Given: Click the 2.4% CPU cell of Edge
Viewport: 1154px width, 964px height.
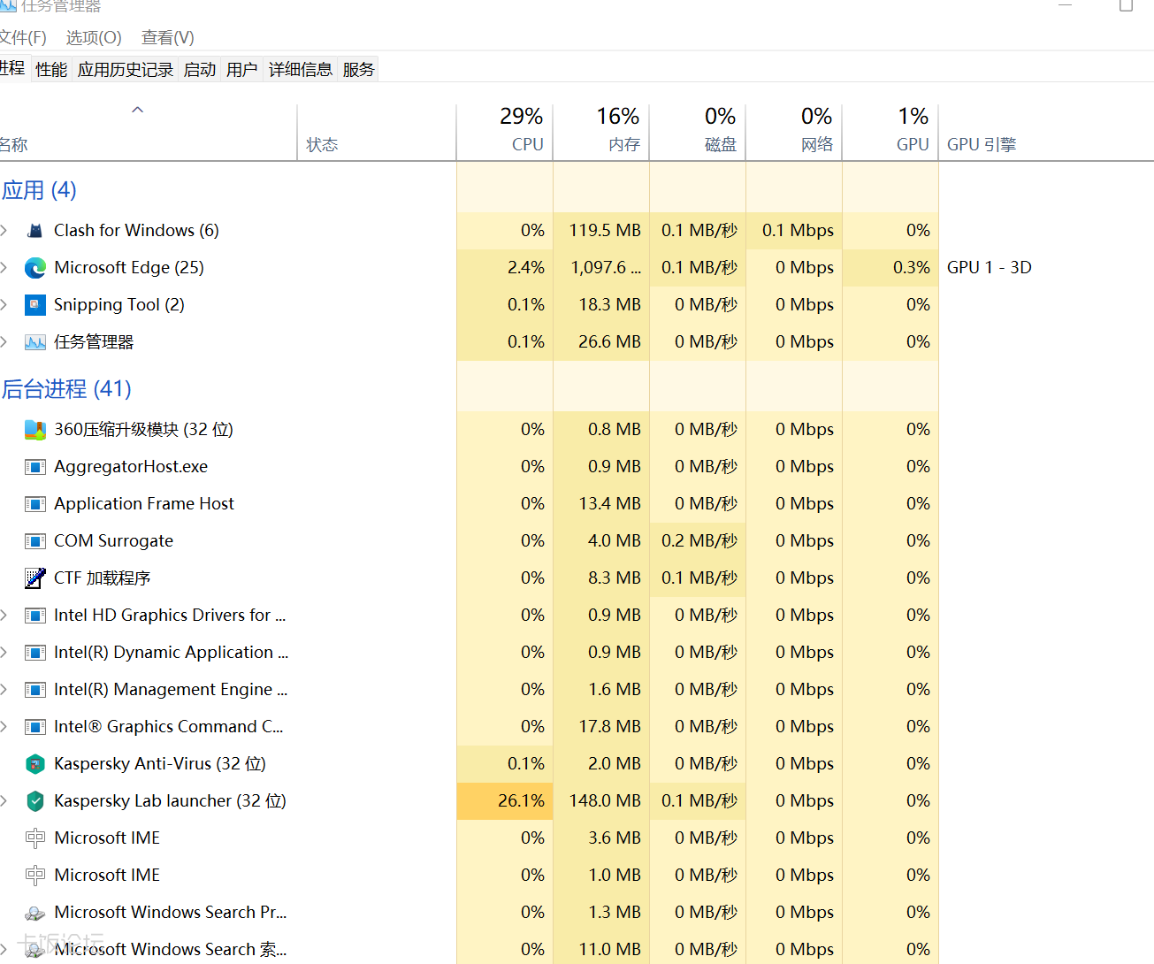Looking at the screenshot, I should tap(505, 268).
